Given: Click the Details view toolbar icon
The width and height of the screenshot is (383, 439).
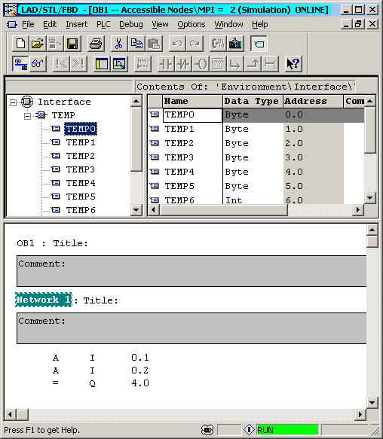Looking at the screenshot, I should click(102, 64).
